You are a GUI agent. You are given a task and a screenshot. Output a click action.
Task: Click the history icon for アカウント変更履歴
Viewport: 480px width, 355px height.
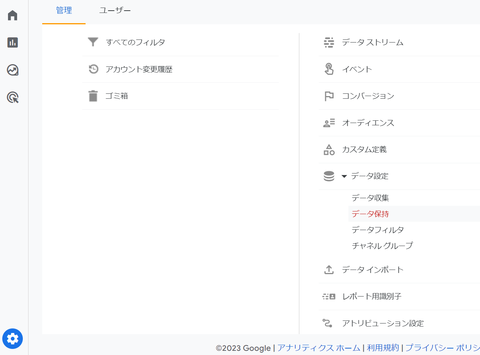[93, 69]
